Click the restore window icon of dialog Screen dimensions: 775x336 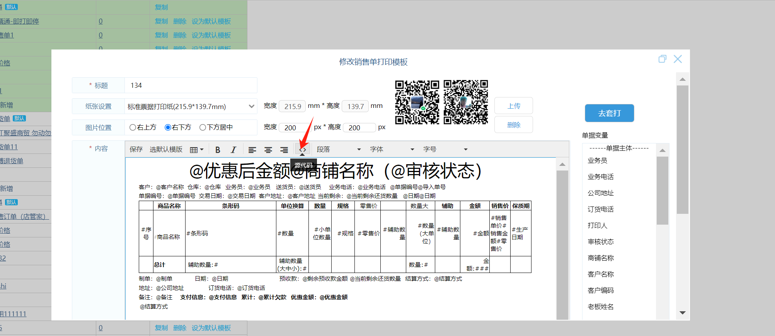662,59
